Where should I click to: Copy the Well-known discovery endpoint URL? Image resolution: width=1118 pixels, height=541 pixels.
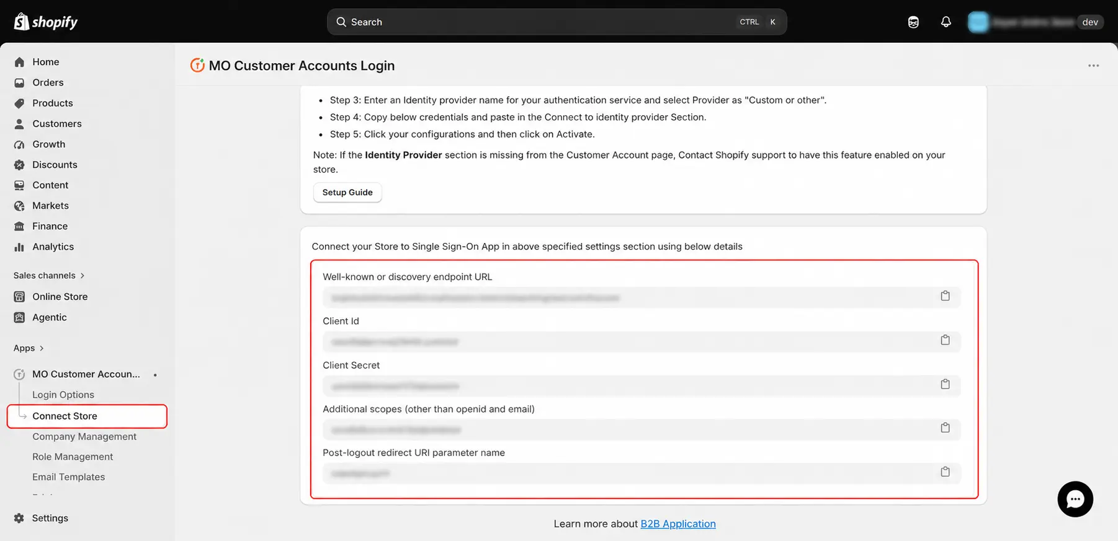945,296
